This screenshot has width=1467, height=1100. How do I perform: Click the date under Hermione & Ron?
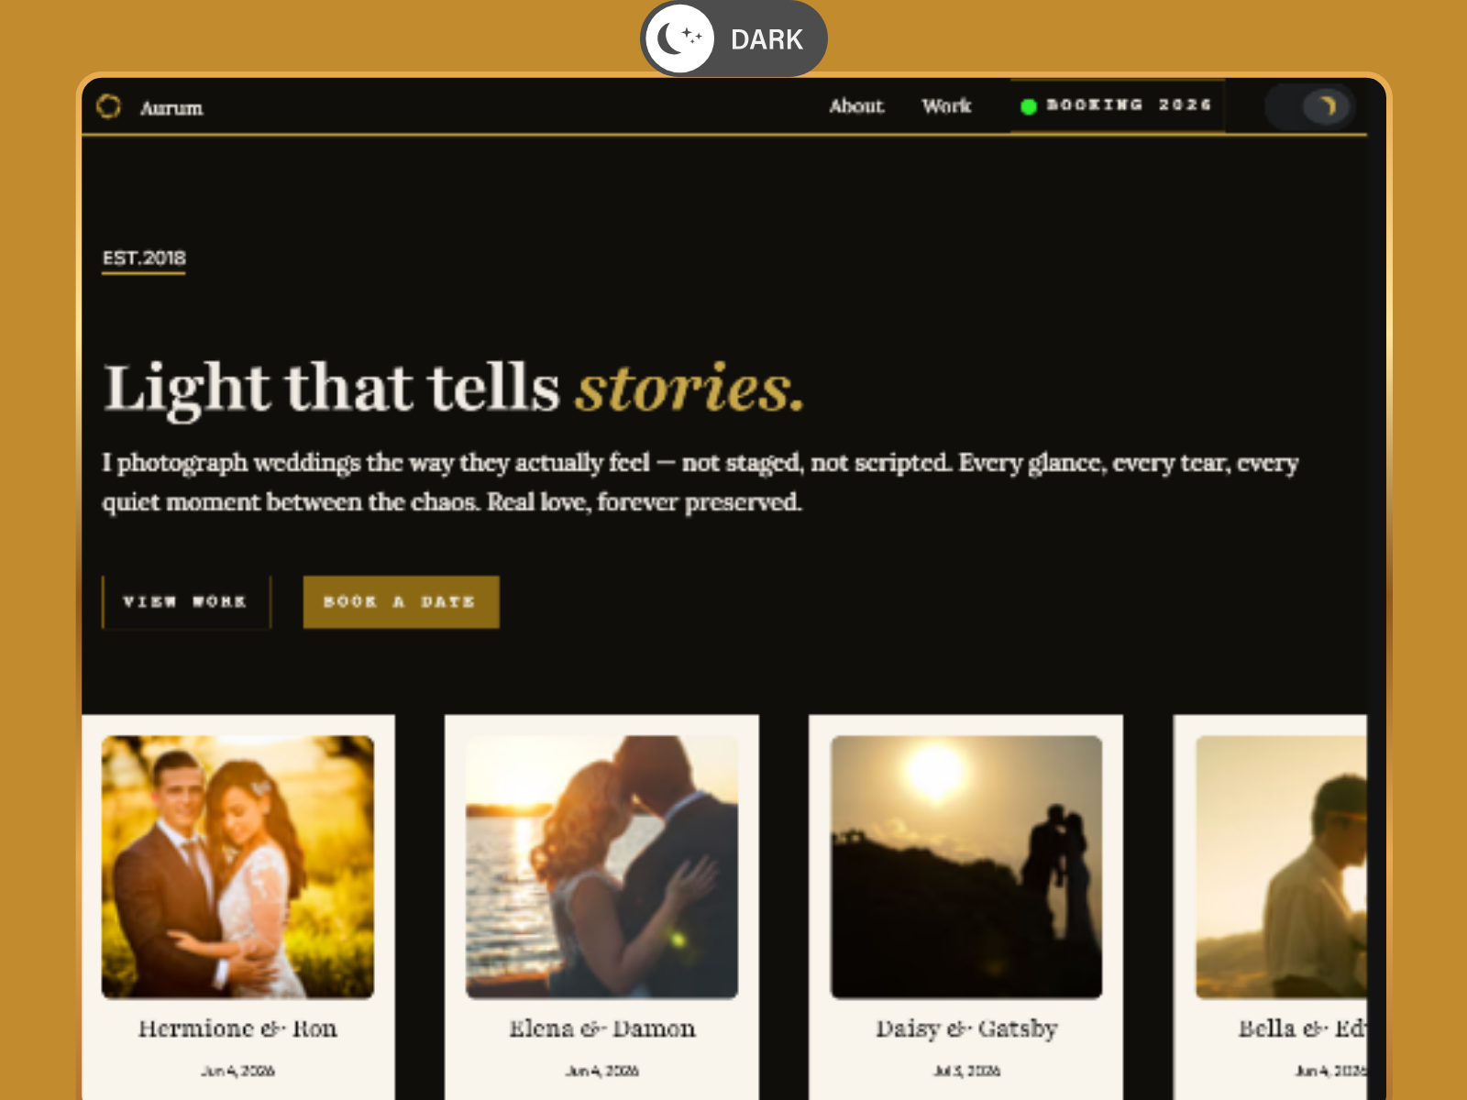(x=237, y=1071)
